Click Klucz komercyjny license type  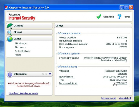point(118,80)
